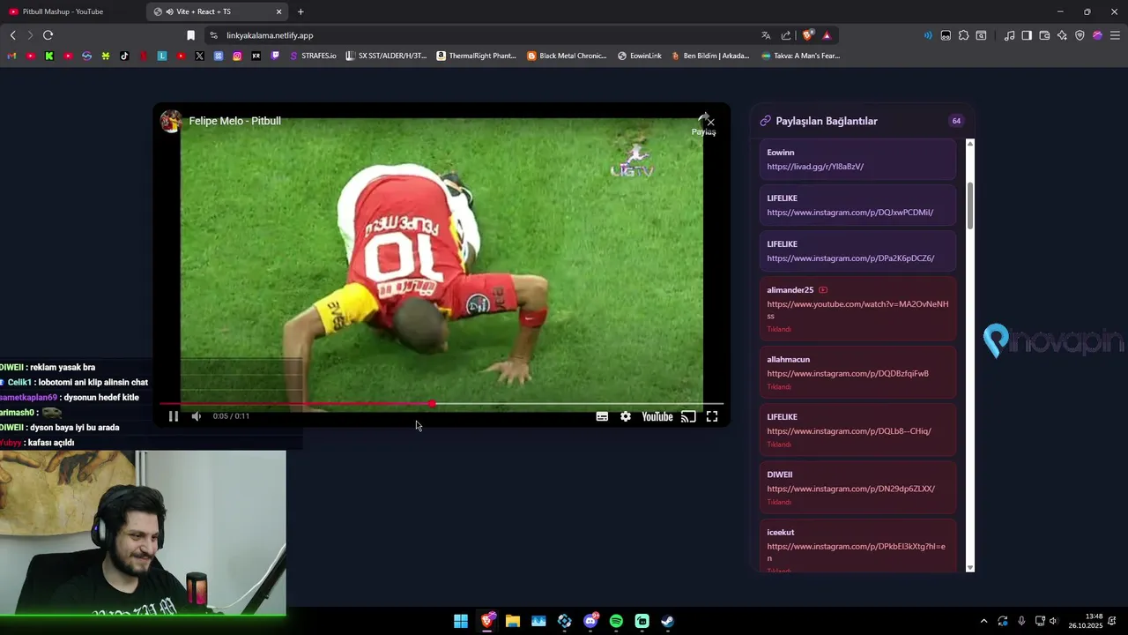Reload the current page
This screenshot has width=1128, height=635.
click(48, 35)
